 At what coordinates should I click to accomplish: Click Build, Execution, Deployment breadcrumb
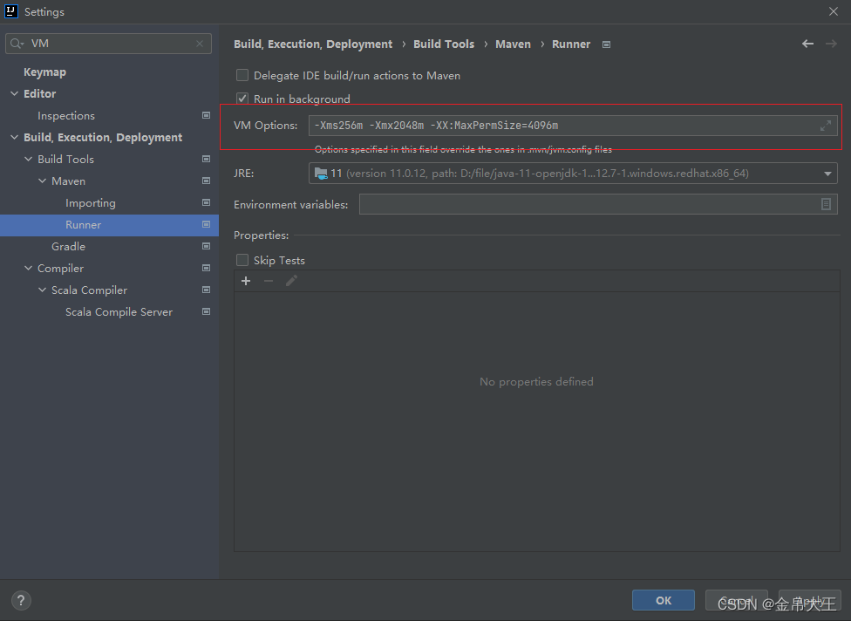click(313, 44)
